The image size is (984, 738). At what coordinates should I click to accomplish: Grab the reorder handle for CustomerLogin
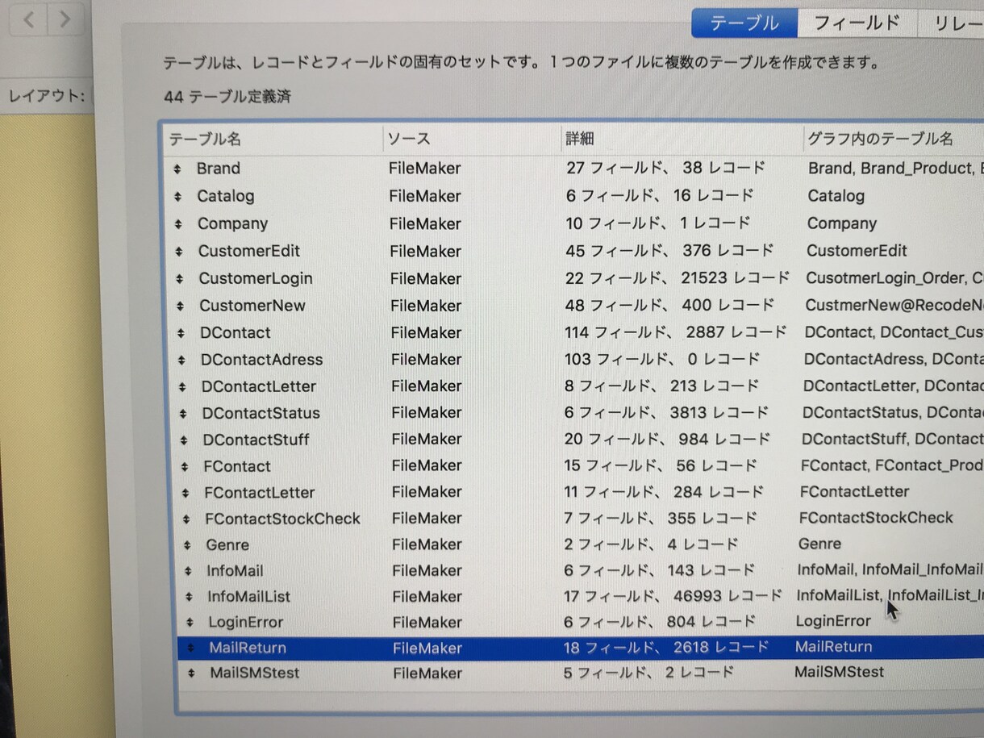pyautogui.click(x=180, y=279)
